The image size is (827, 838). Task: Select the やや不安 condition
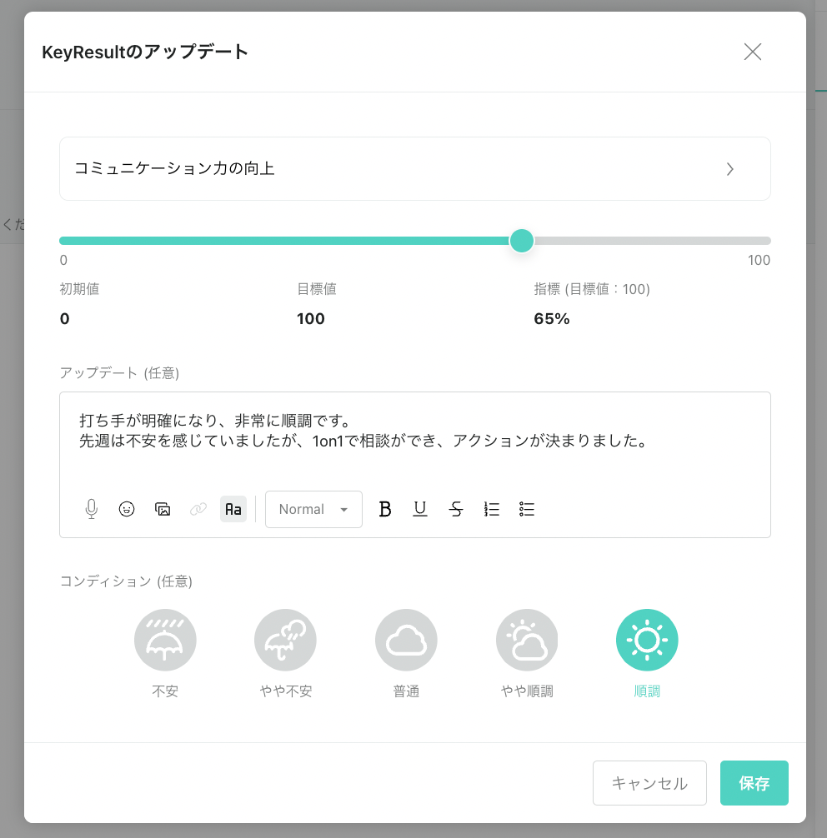pyautogui.click(x=285, y=640)
